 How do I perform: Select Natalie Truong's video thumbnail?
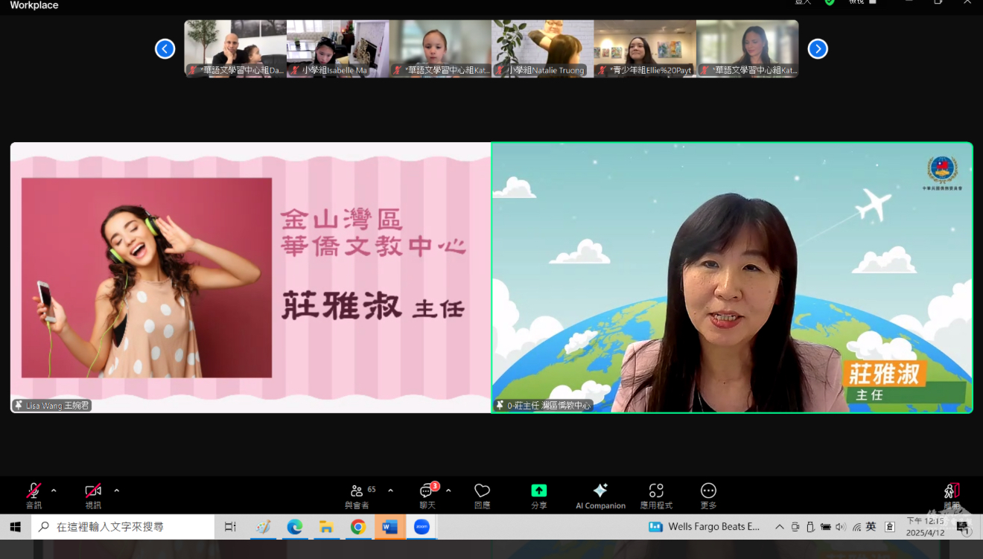tap(542, 48)
